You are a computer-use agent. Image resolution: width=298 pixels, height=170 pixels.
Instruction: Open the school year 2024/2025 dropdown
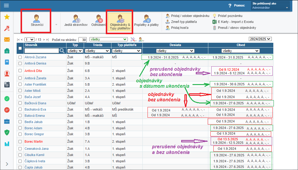260,39
